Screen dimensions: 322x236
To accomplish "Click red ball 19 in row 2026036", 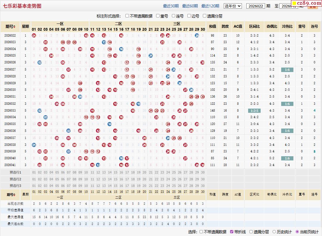I will pyautogui.click(x=139, y=131).
